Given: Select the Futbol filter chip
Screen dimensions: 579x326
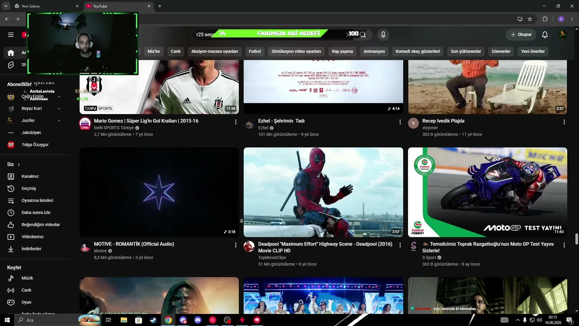Looking at the screenshot, I should [255, 52].
